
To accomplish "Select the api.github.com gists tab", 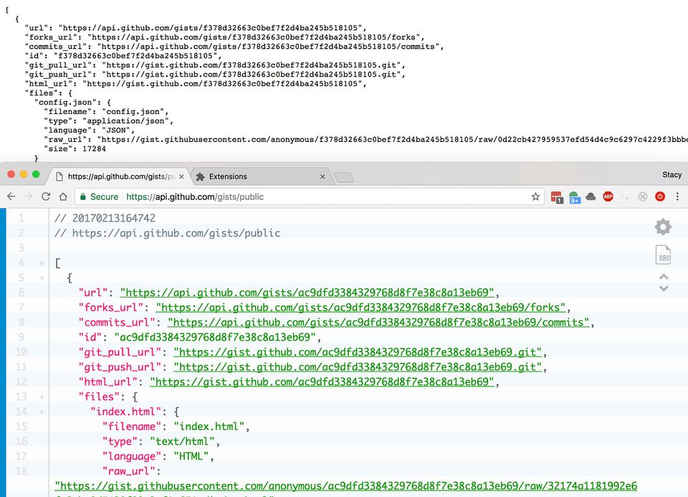I will pyautogui.click(x=118, y=176).
